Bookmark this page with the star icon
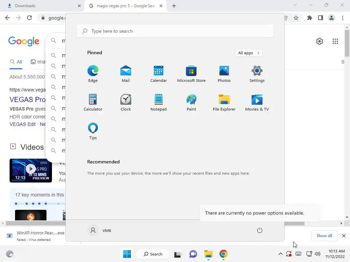Viewport: 350px width, 262px height. [x=296, y=18]
